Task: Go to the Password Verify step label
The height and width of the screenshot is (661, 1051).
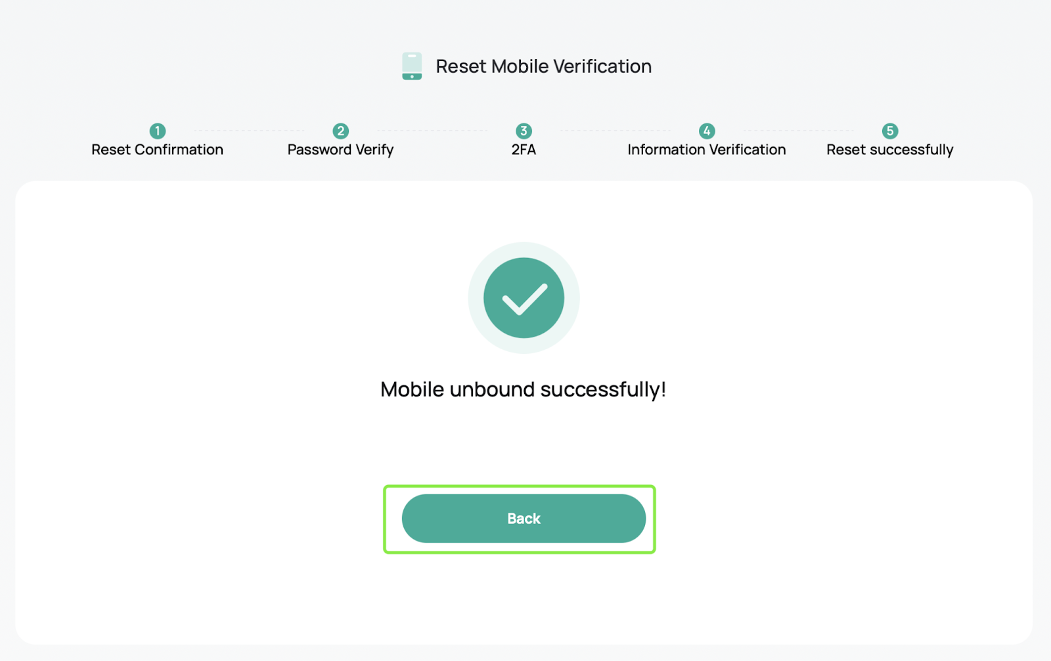Action: pos(340,150)
